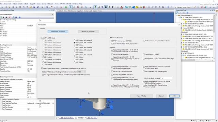Open the Changed Rerate Opts dropdown
The height and width of the screenshot is (122, 218).
click(191, 7)
